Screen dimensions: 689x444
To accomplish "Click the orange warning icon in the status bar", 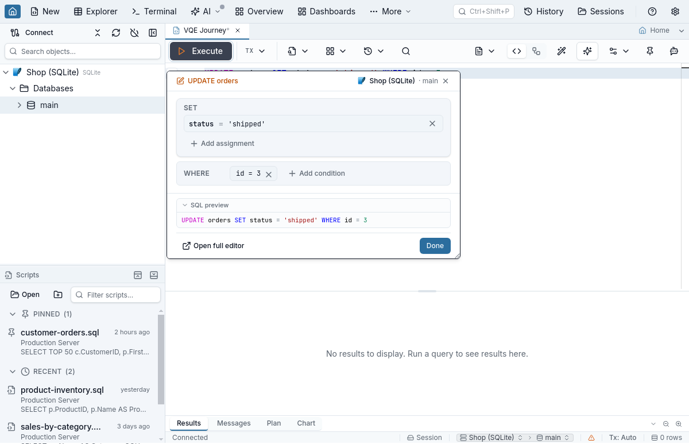I will click(591, 438).
